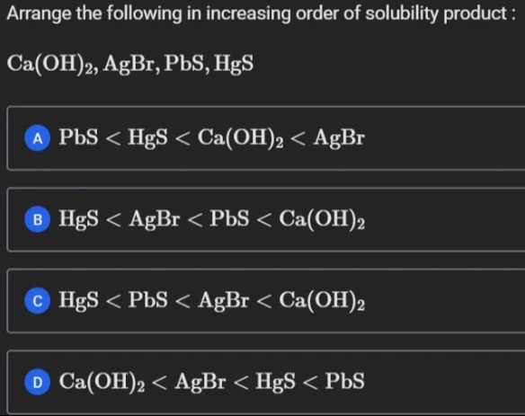Screen dimensions: 525x416
Task: Click Ca(OH)₂ in the compound list
Action: tap(52, 64)
